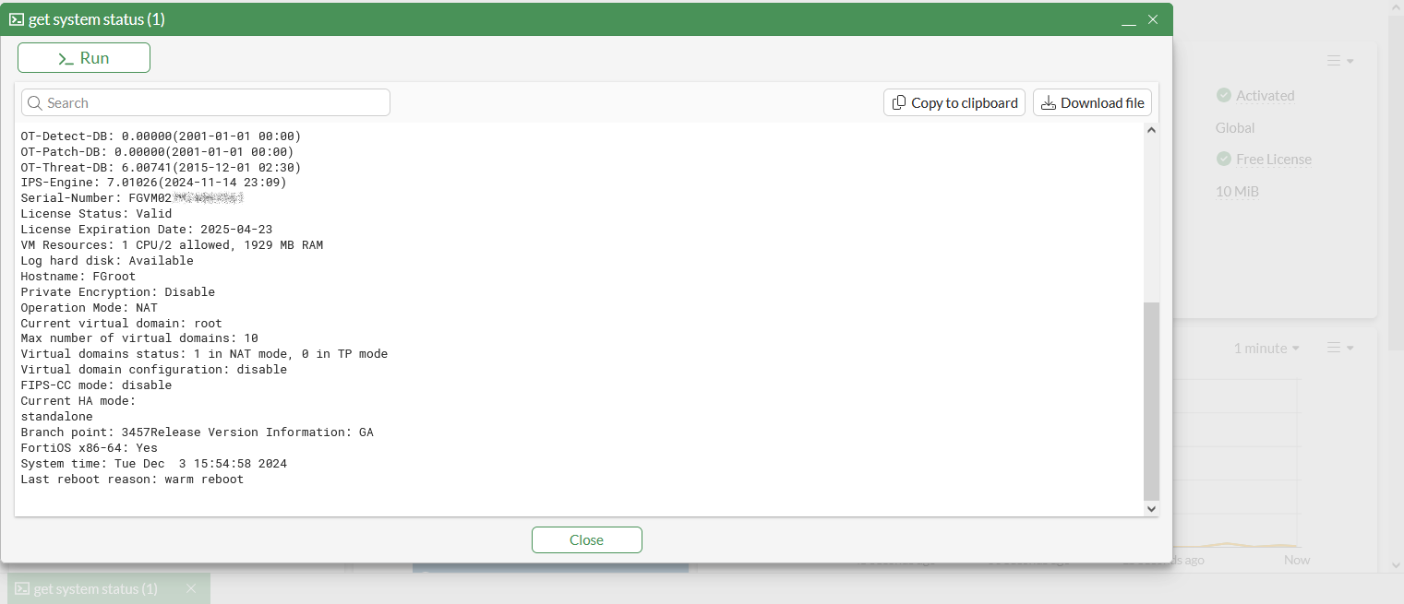Click the output scrollbar up arrow
Screen dimensions: 1404x604
pyautogui.click(x=1151, y=130)
